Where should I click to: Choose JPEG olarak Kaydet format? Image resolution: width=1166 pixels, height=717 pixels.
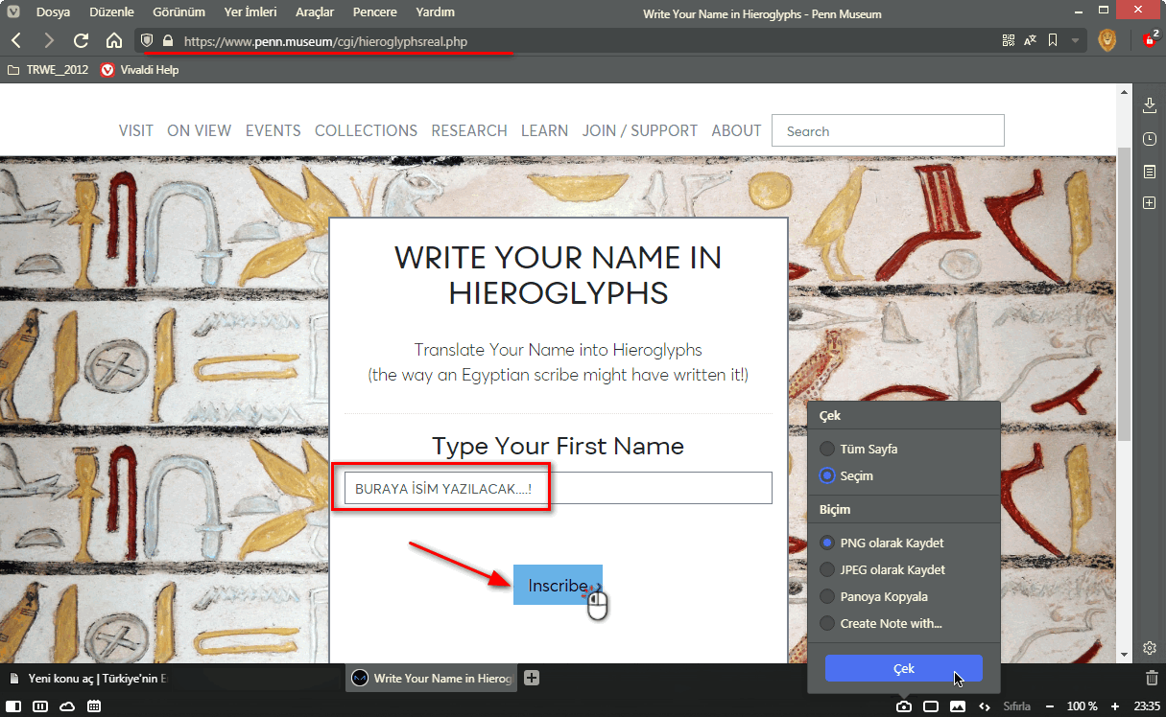point(883,569)
